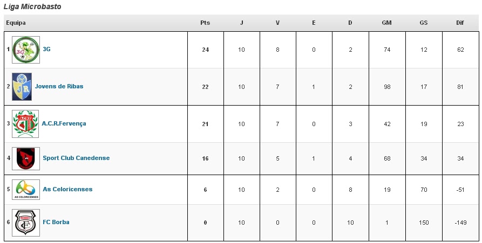The width and height of the screenshot is (482, 243).
Task: Click FC Borba's -149 goal difference cell
Action: (460, 223)
